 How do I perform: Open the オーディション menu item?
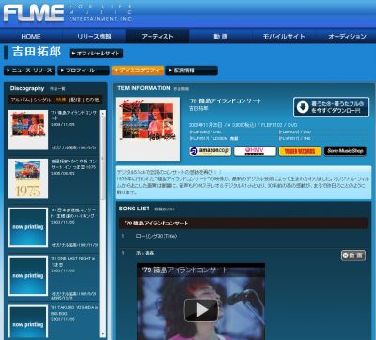(x=347, y=37)
